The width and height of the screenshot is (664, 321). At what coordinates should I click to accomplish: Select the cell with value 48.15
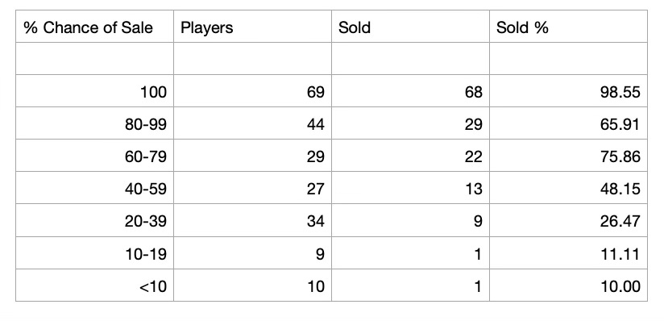(x=568, y=188)
